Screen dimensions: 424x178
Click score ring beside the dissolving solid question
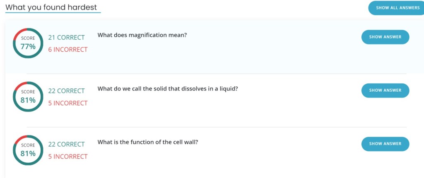28,97
